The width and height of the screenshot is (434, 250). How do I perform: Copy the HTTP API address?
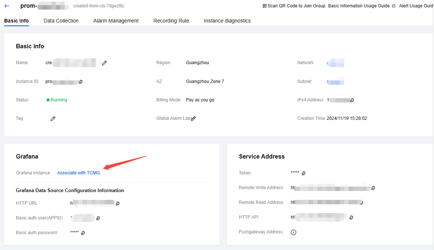click(x=351, y=218)
